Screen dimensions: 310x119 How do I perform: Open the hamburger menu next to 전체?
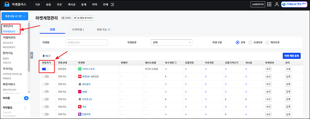(113, 4)
